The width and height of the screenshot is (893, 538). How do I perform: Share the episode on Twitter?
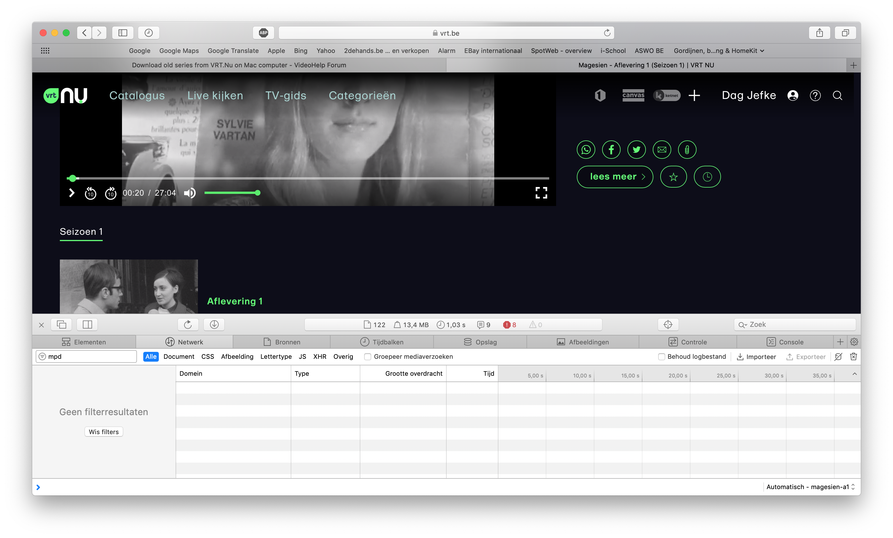click(636, 149)
